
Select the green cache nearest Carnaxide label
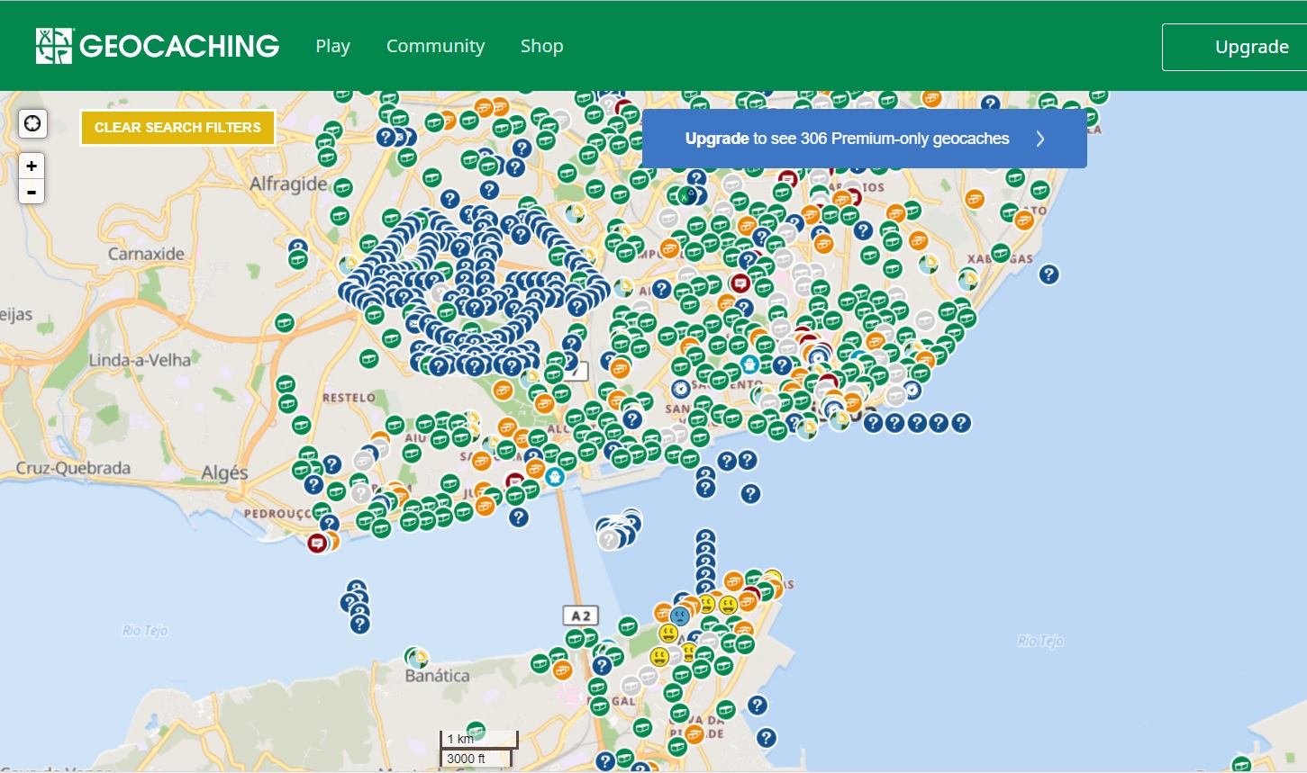tap(297, 259)
